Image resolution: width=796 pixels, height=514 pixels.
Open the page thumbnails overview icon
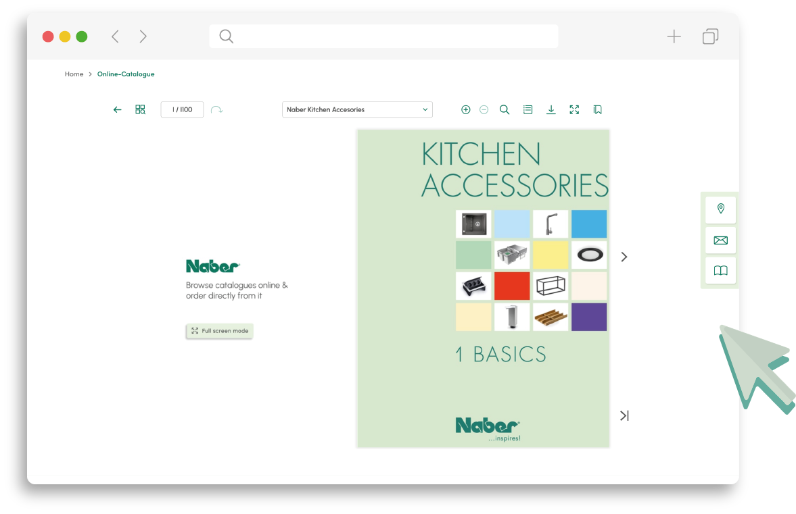click(140, 109)
